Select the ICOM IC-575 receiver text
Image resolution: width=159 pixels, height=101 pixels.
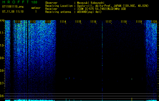coord(101,9)
